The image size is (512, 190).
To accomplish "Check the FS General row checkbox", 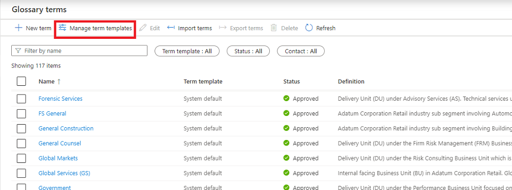I will 21,113.
